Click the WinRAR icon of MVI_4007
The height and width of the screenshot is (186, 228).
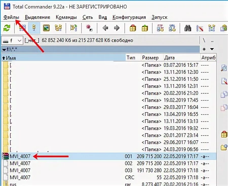[6, 156]
